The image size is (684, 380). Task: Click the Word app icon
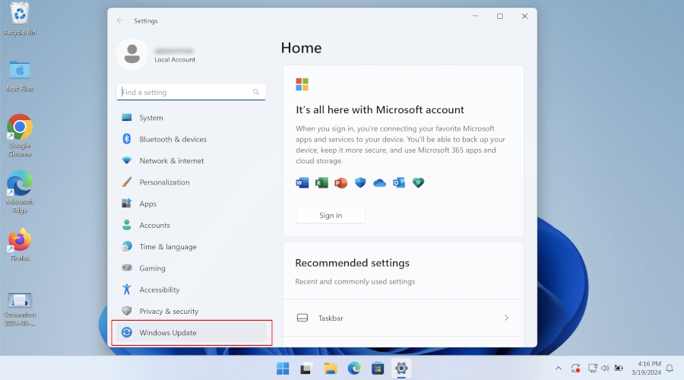pos(302,183)
